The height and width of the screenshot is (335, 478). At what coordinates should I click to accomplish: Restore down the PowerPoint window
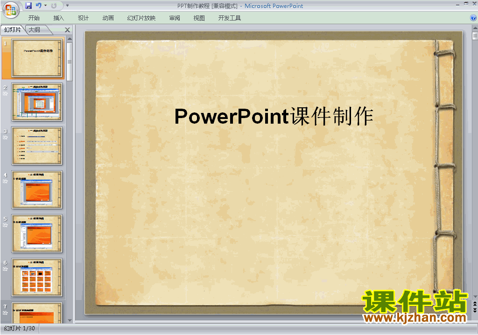pos(466,4)
